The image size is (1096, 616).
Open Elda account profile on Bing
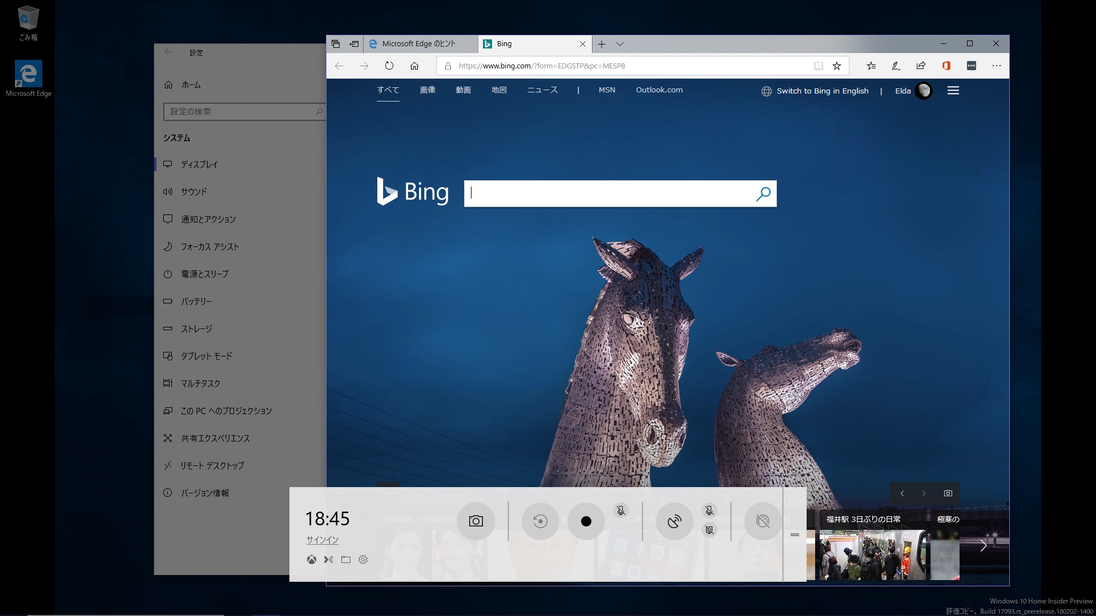click(913, 91)
